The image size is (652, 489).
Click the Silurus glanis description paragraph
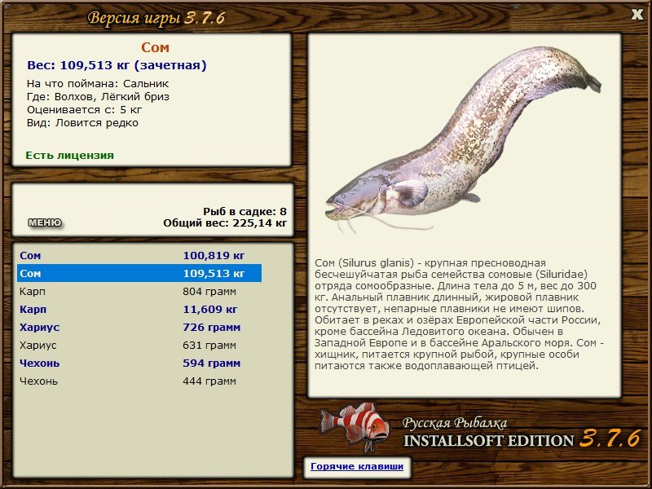pos(459,315)
